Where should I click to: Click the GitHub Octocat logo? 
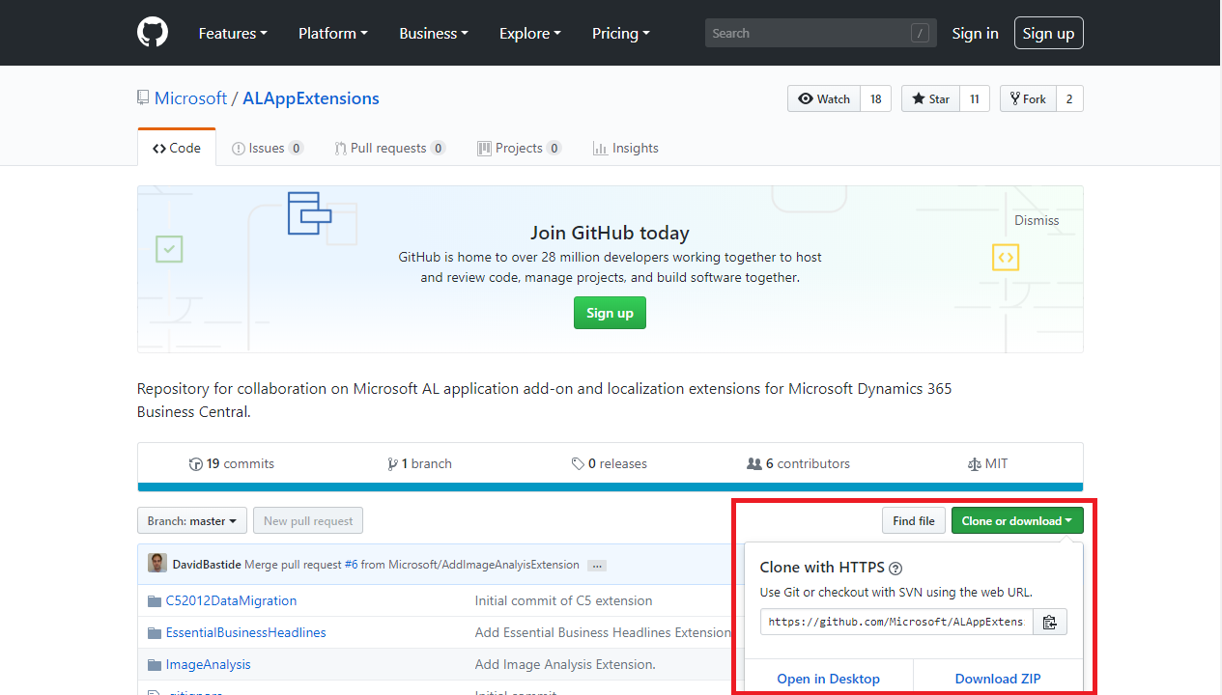point(153,33)
